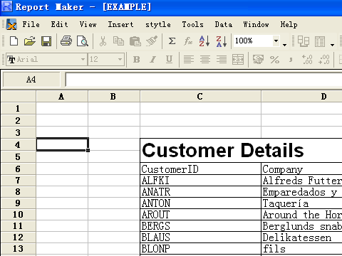
Task: Click the Format Painter brush icon
Action: [152, 41]
